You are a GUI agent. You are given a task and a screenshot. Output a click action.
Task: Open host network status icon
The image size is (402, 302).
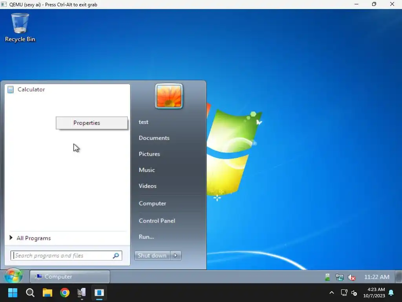pyautogui.click(x=344, y=293)
